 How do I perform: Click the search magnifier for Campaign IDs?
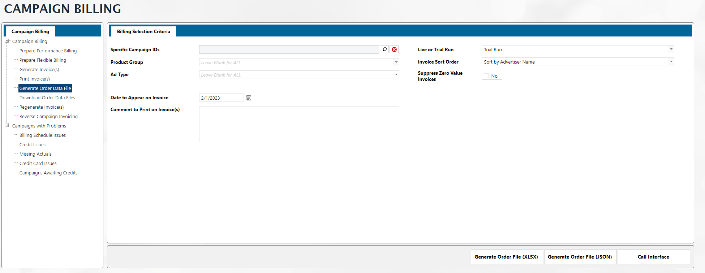click(x=384, y=49)
